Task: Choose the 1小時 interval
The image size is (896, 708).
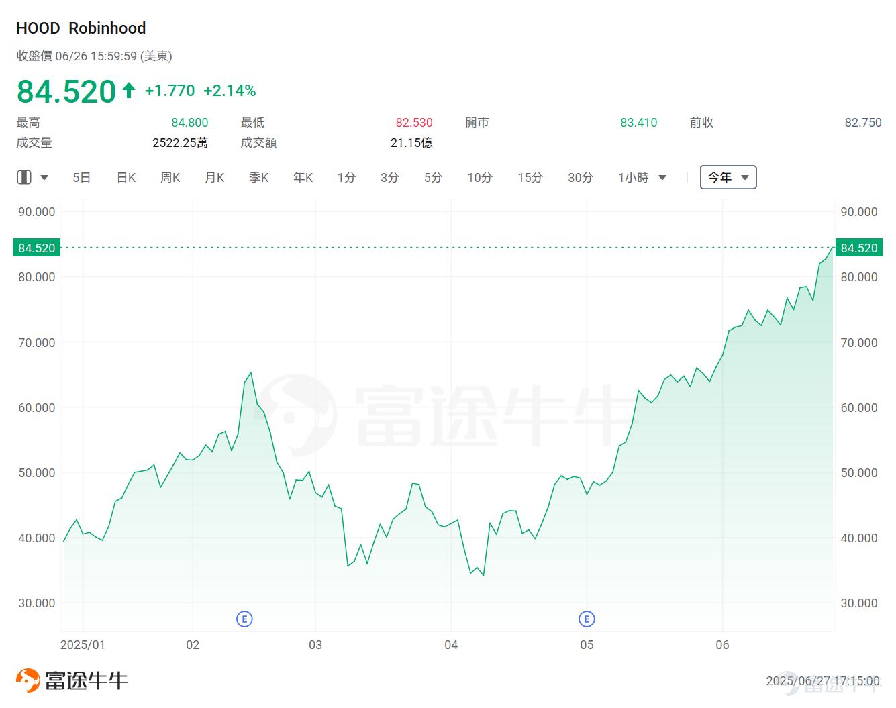Action: (x=634, y=177)
